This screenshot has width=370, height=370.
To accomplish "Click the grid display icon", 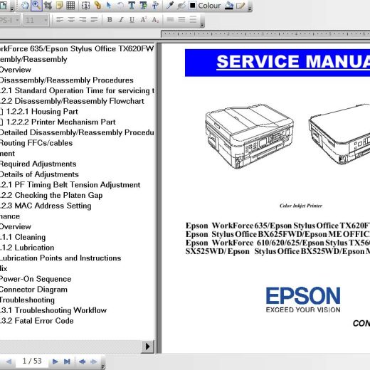I will point(70,6).
